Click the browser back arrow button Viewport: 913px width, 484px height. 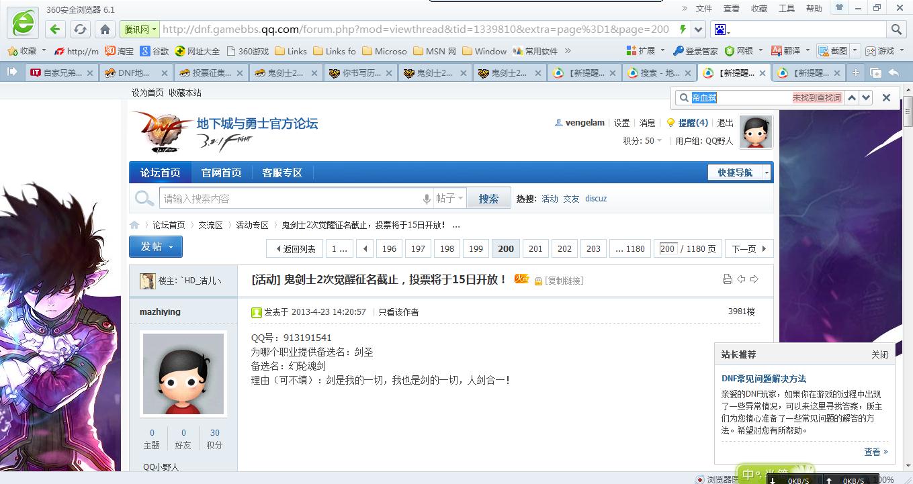coord(55,29)
